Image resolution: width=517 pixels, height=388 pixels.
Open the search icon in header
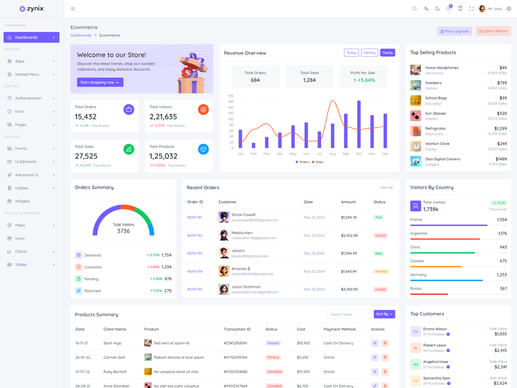click(415, 9)
